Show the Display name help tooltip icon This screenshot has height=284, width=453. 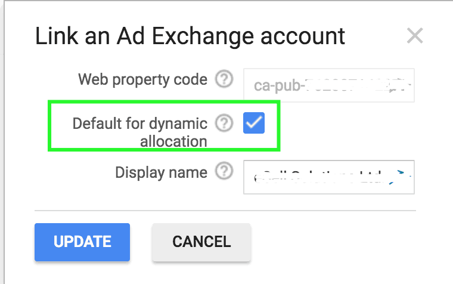pos(224,172)
